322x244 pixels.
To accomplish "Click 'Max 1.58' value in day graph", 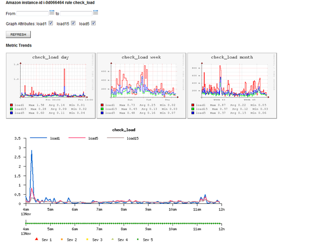I will [x=36, y=105].
